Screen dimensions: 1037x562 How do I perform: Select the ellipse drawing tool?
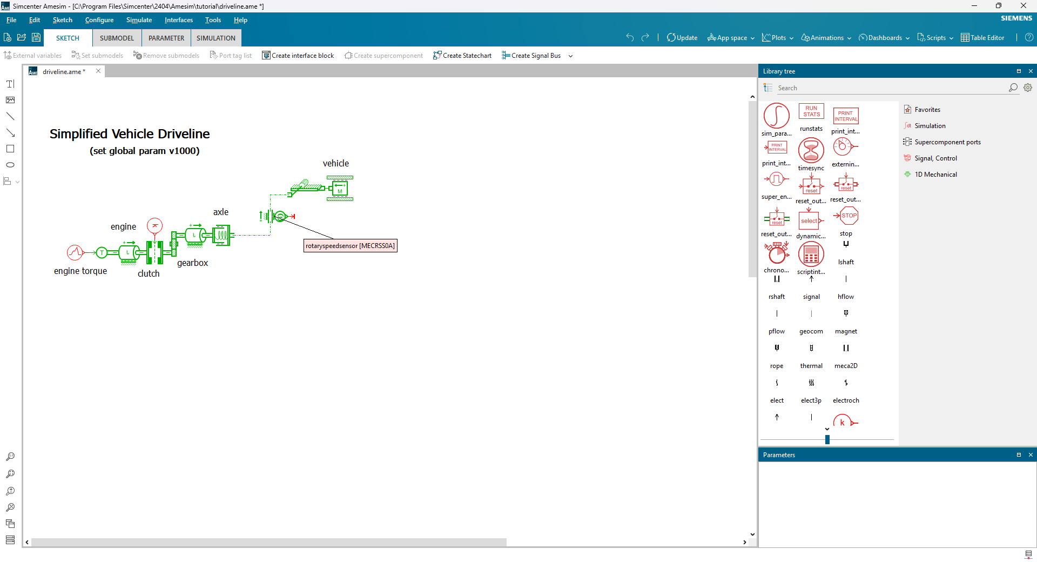point(10,165)
